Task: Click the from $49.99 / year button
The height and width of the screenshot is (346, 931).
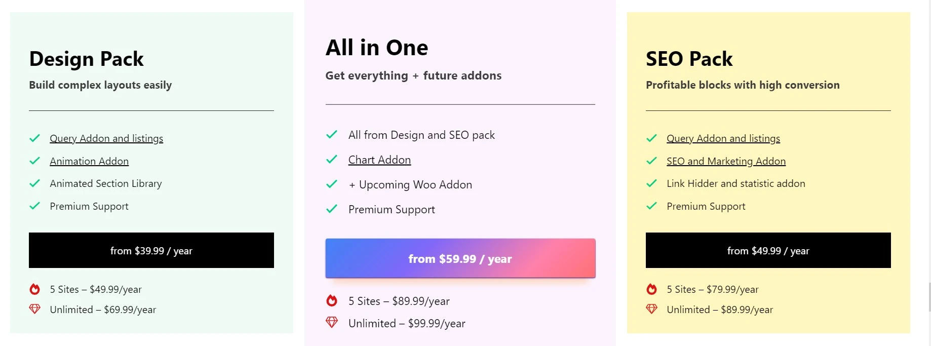Action: [768, 250]
